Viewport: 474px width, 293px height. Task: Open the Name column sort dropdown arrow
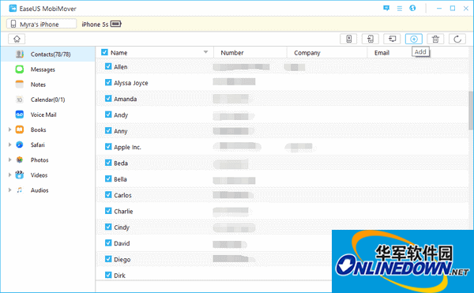coord(205,52)
